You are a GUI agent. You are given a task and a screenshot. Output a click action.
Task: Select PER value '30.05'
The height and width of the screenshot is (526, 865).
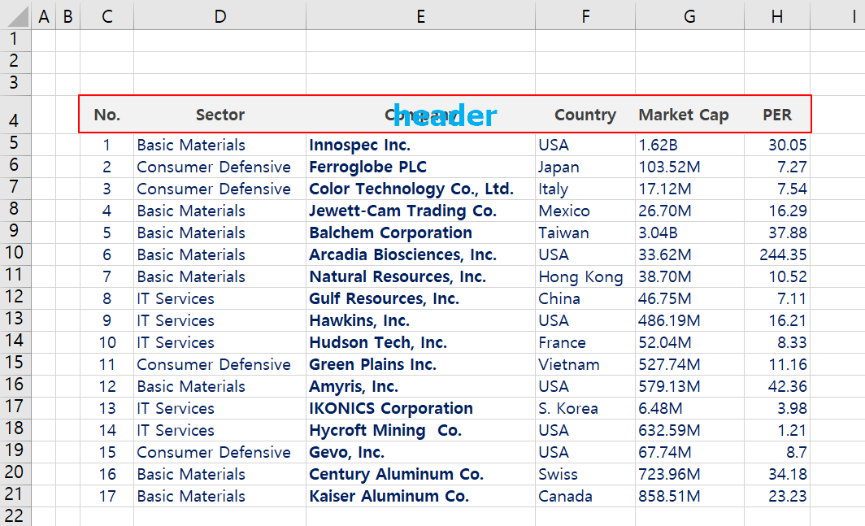coord(776,145)
